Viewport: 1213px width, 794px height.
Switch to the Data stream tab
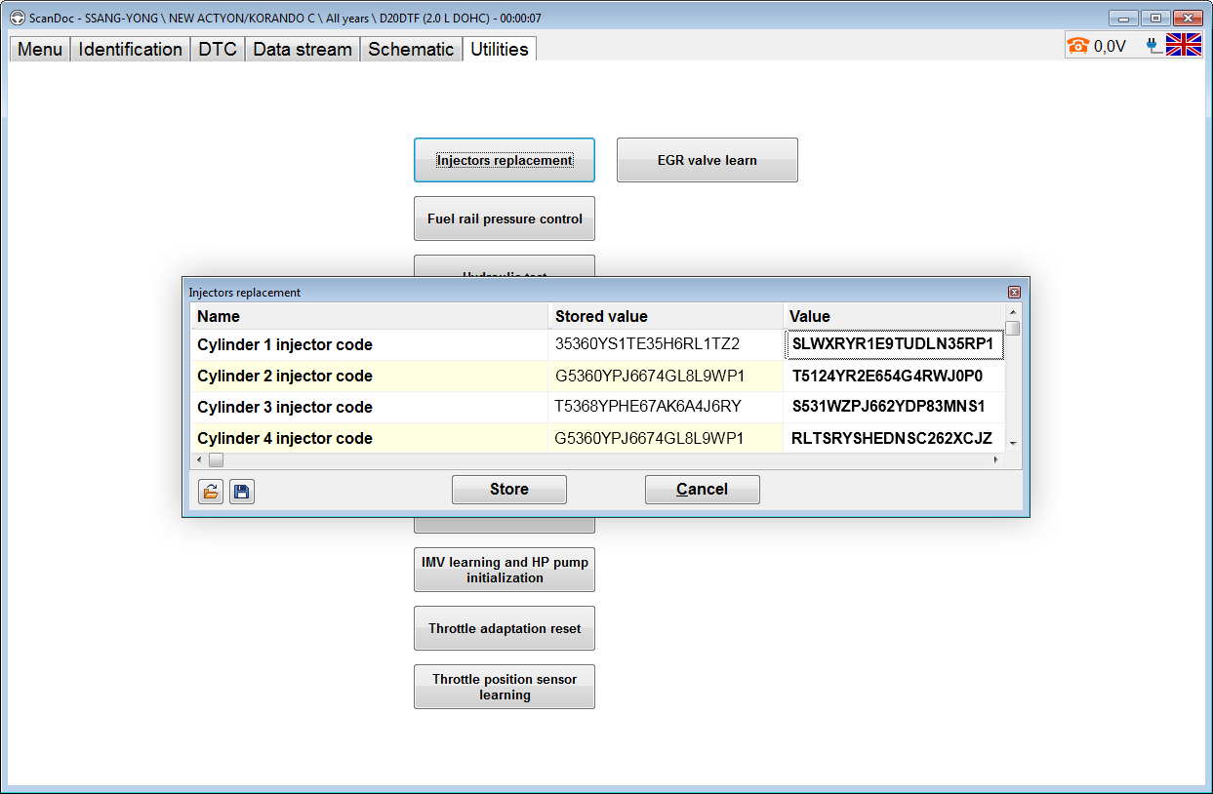click(302, 49)
